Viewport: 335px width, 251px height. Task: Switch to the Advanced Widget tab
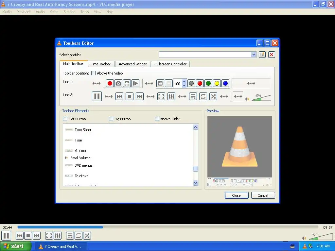133,64
